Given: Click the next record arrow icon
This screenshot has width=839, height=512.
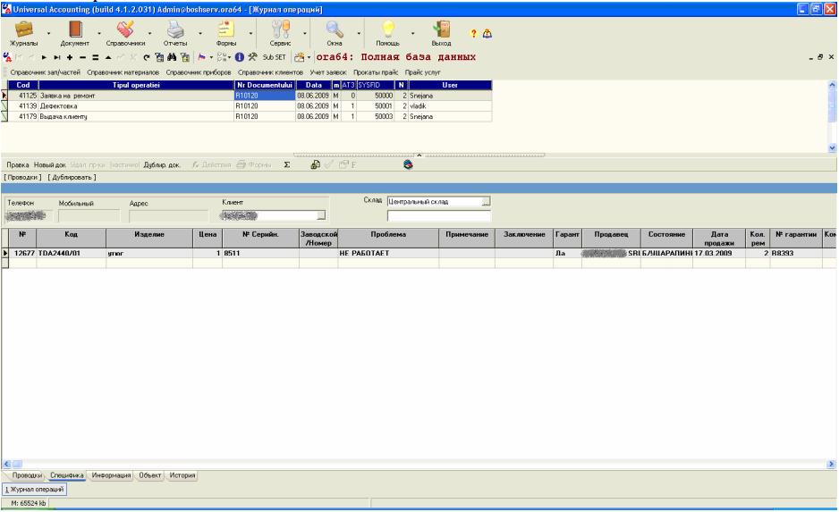Looking at the screenshot, I should point(44,57).
